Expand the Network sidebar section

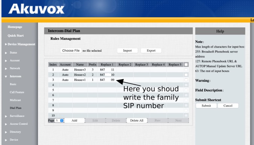15,69
